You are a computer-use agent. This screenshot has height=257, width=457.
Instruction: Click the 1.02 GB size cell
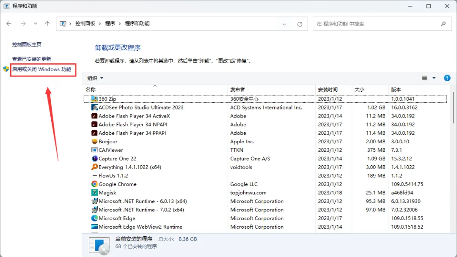[x=376, y=107]
